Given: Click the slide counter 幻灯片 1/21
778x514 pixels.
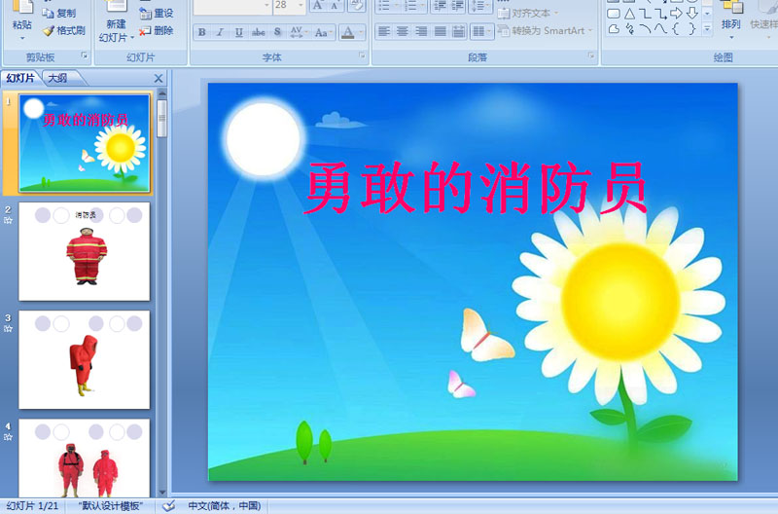Looking at the screenshot, I should pos(32,505).
